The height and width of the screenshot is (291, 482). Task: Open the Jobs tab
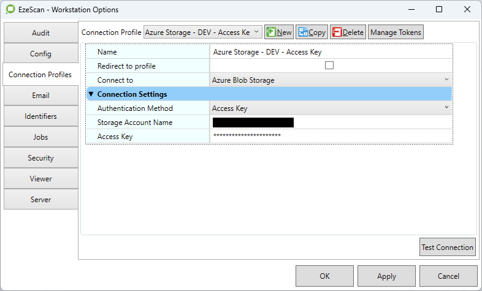tap(40, 137)
